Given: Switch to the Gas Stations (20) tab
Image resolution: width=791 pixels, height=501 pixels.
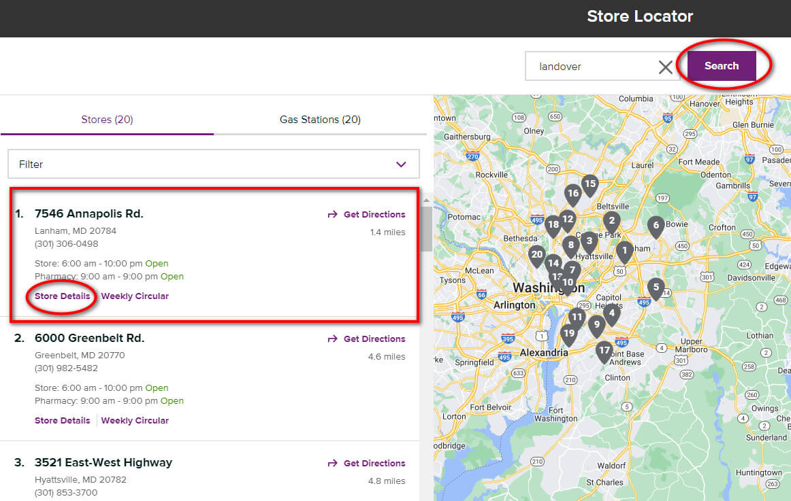Looking at the screenshot, I should [320, 120].
